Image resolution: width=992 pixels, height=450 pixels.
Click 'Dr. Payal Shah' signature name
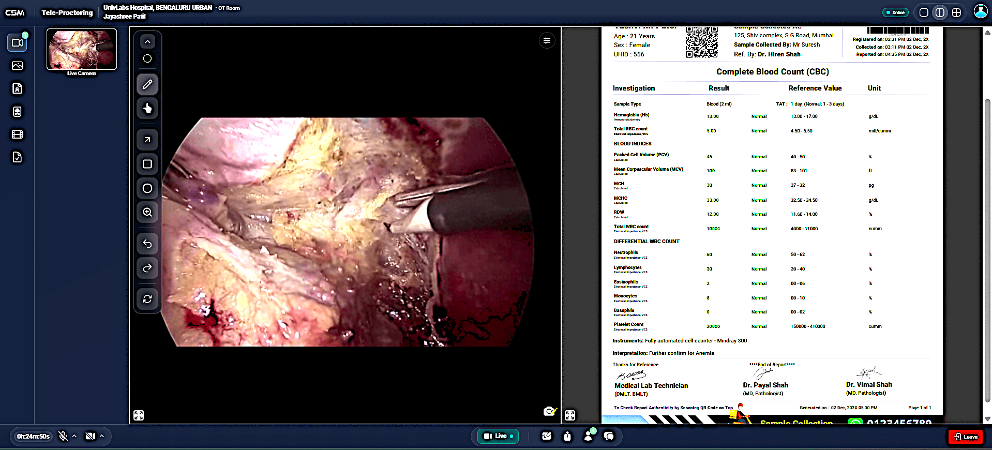point(765,385)
